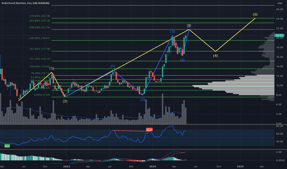Select the 200.00% (19.47) Fibonacci label
Image resolution: width=287 pixels, height=169 pixels.
pyautogui.click(x=39, y=38)
